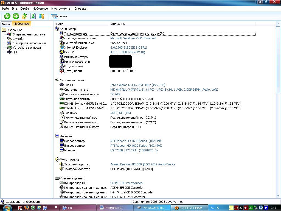The height and width of the screenshot is (211, 281).
Task: Click the Мультимедиа speaker section icon
Action: (x=57, y=159)
